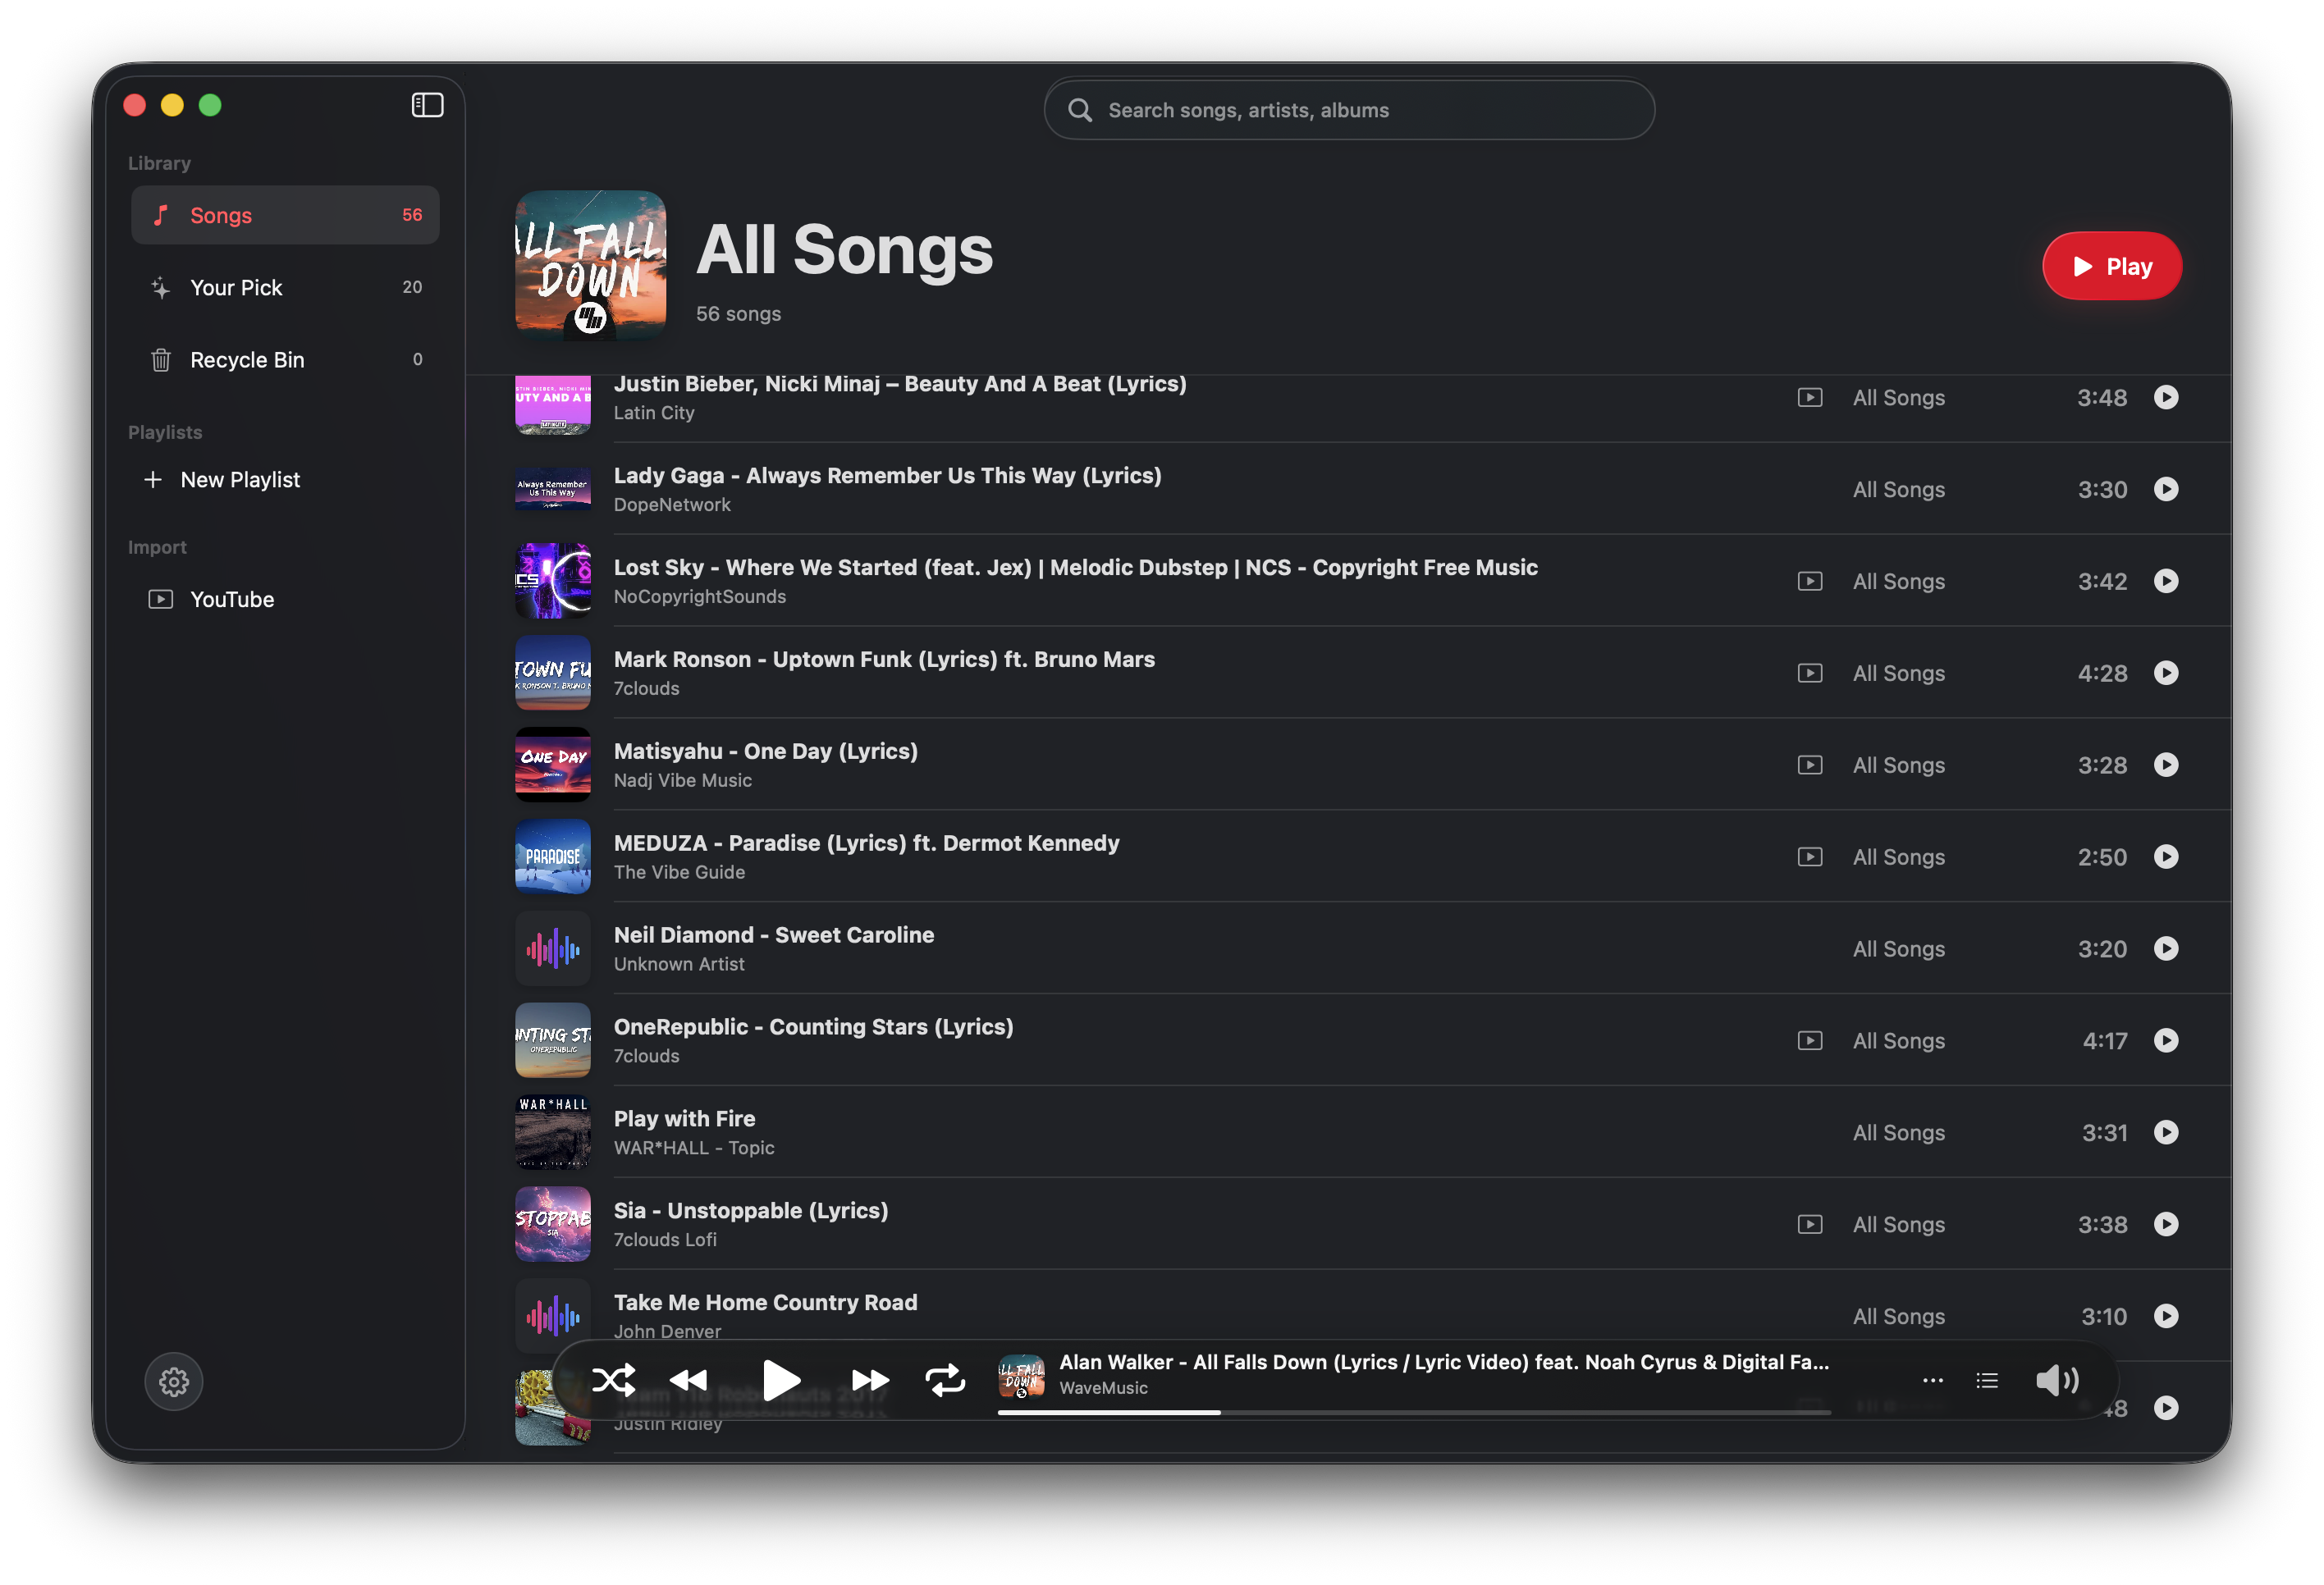
Task: Play Always Remember Us This Way row icon
Action: point(2166,489)
